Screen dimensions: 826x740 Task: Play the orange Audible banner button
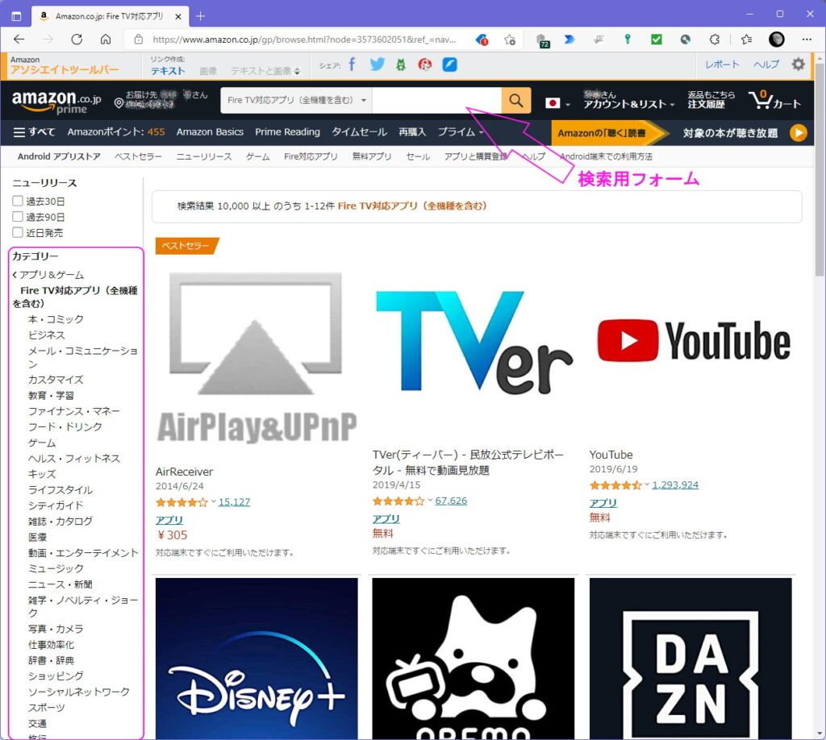(x=799, y=133)
